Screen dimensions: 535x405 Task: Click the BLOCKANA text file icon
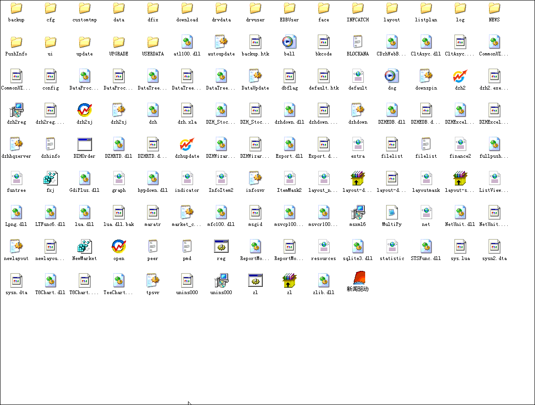pyautogui.click(x=357, y=42)
